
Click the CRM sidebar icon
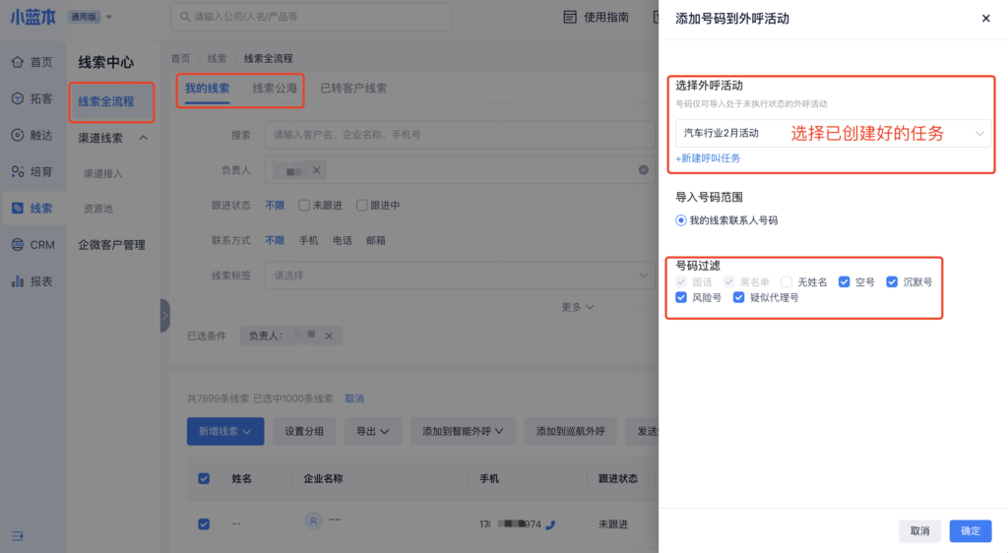[x=18, y=244]
